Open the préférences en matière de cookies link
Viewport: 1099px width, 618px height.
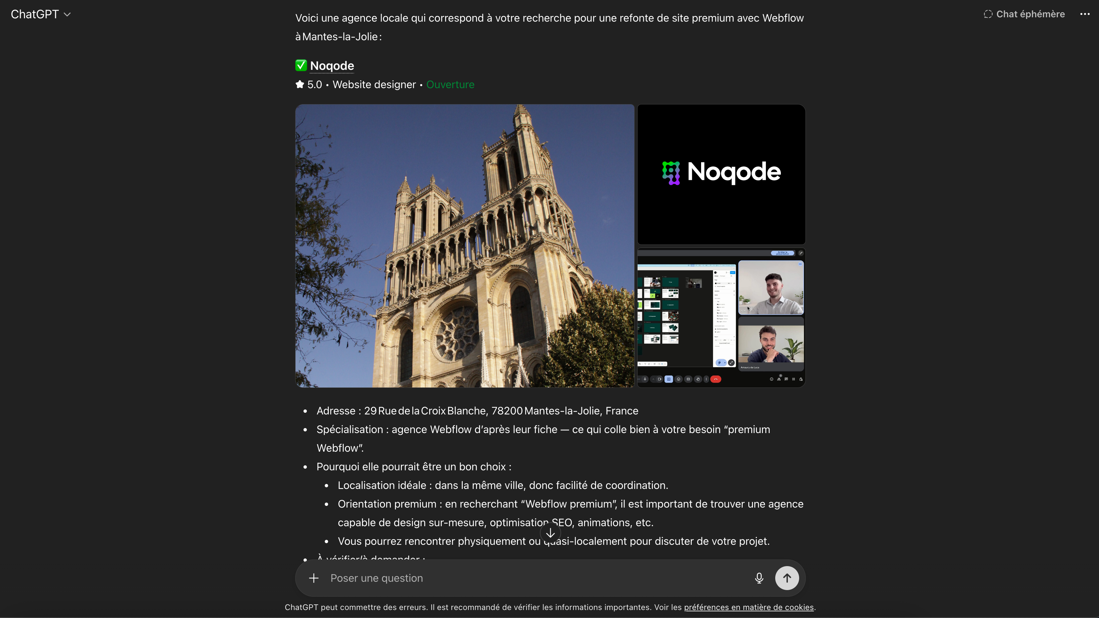point(749,607)
